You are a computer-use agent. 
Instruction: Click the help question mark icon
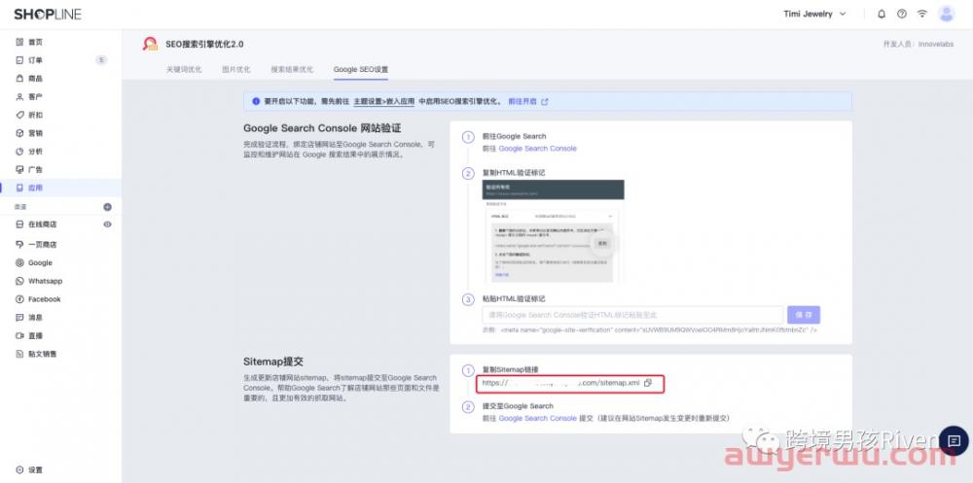(x=902, y=14)
